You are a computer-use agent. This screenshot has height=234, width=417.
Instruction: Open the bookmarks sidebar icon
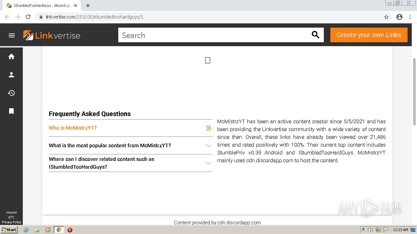point(11,111)
